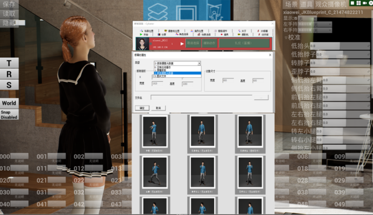Adjust the 低抬头 slider
Viewport: 373px width, 215px height.
pos(340,46)
